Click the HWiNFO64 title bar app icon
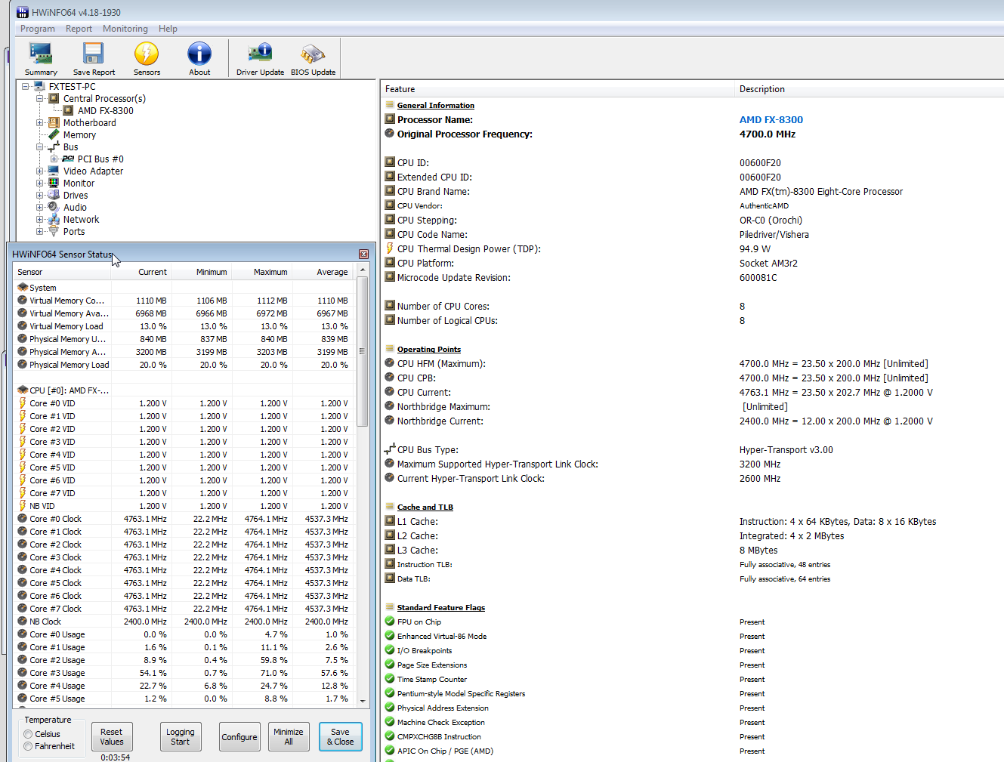This screenshot has width=1004, height=762. [23, 12]
